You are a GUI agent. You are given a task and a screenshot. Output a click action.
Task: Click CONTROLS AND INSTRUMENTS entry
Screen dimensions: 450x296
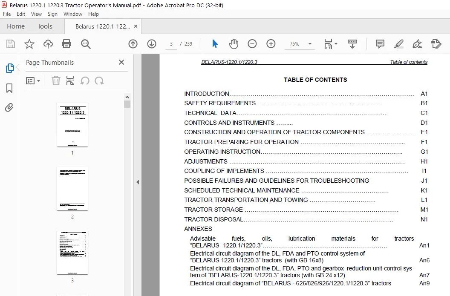(306, 123)
